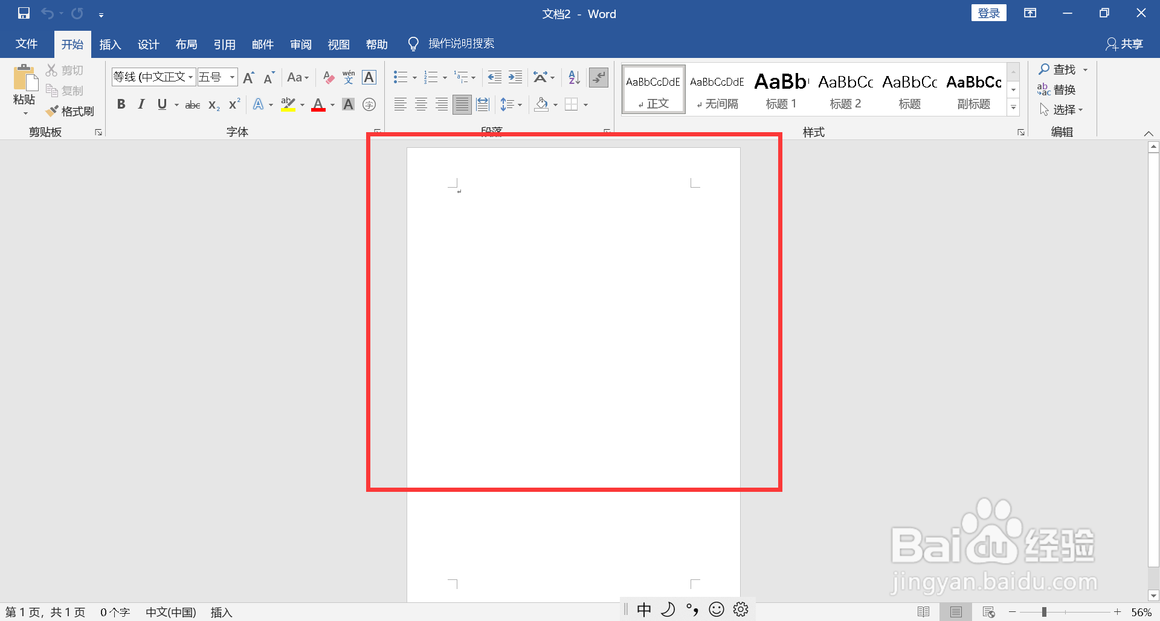Open the font dialog launcher in the 字体 group

[377, 131]
